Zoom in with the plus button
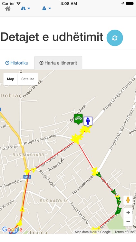This screenshot has width=136, height=242. point(128,213)
